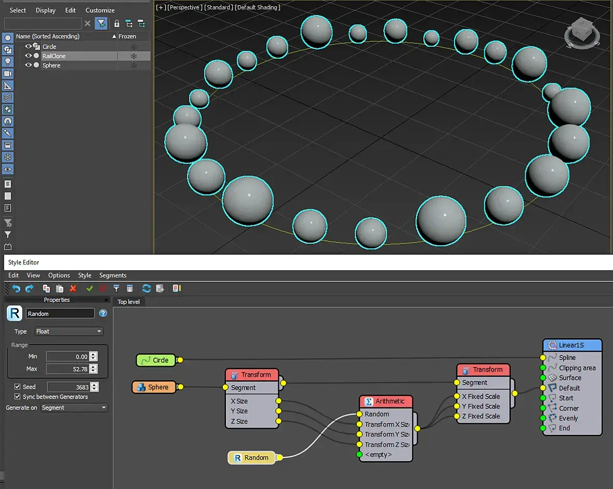Open the Type dropdown set to Float
Screen dimensions: 613x489
[69, 332]
